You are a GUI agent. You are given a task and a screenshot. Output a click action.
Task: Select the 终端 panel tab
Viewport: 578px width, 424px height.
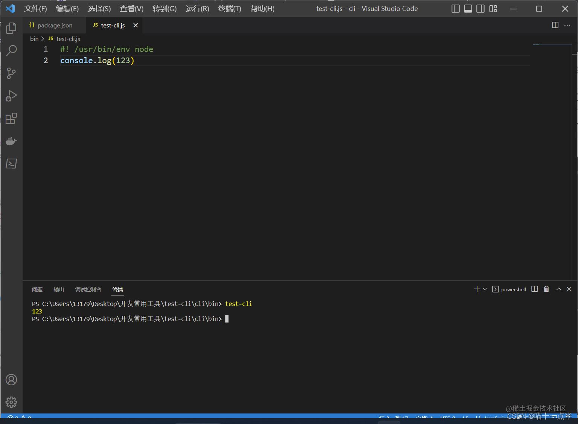(118, 289)
